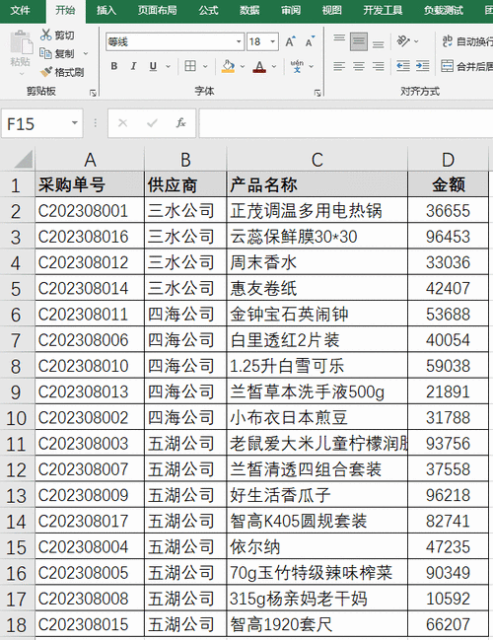Expand the Copy options dropdown arrow
493x640 pixels.
click(x=86, y=53)
